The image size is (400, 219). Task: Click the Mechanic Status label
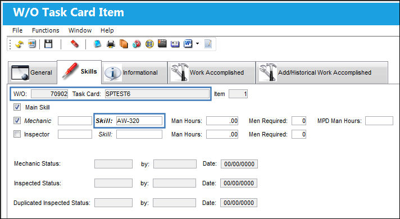coord(37,163)
